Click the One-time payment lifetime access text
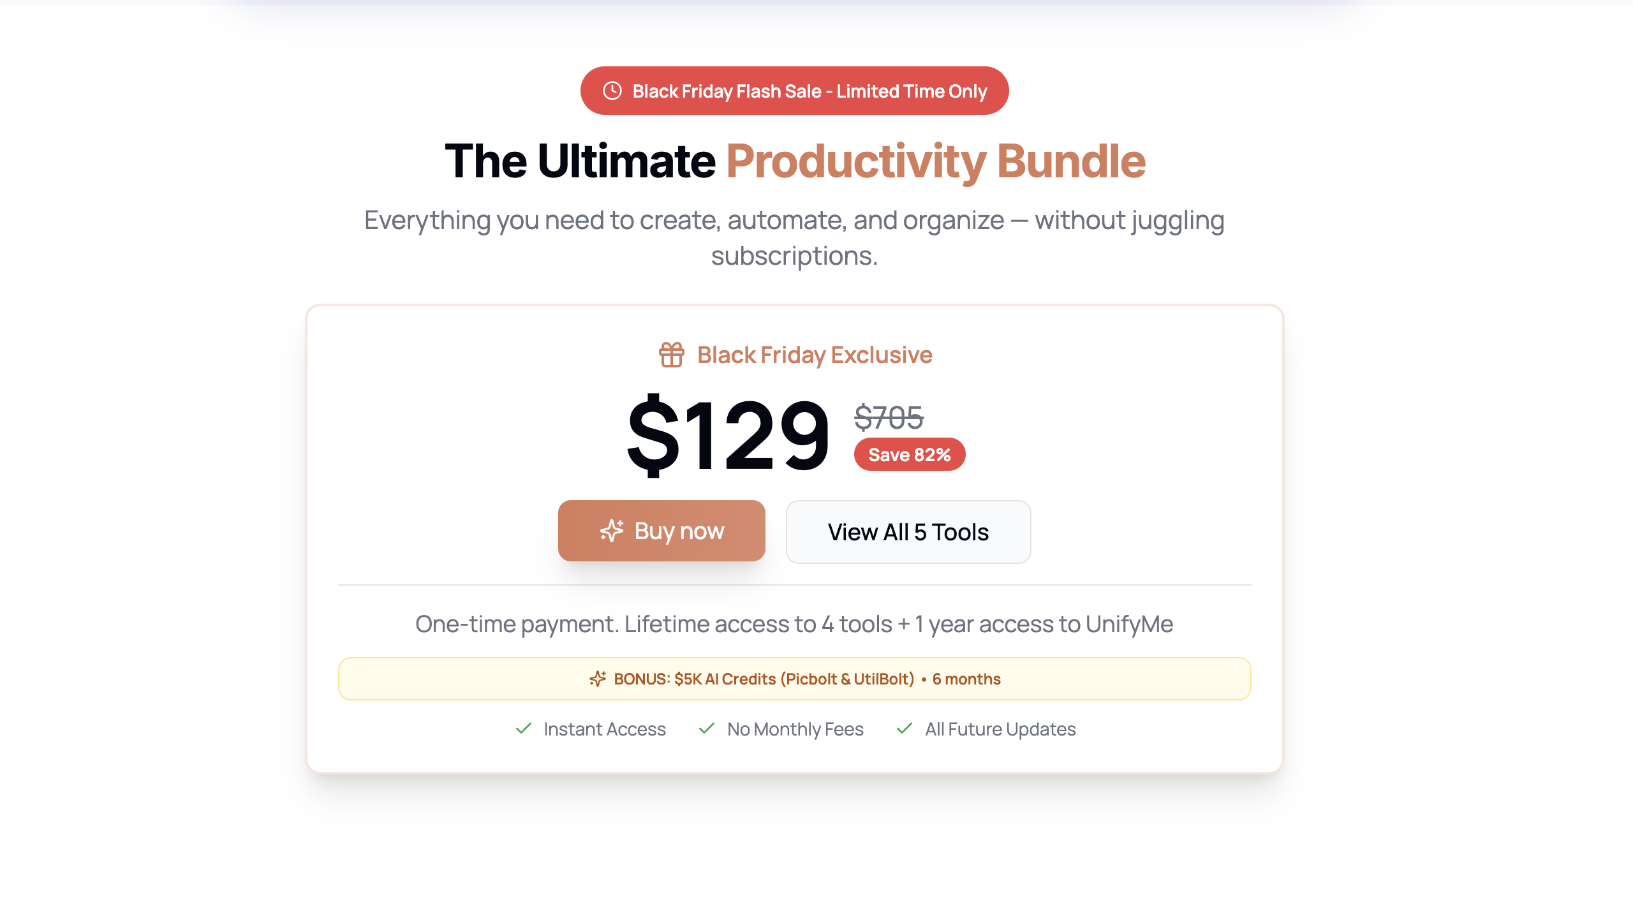Screen dimensions: 1633x902 pos(794,624)
